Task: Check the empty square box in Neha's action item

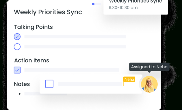Action: pos(49,84)
